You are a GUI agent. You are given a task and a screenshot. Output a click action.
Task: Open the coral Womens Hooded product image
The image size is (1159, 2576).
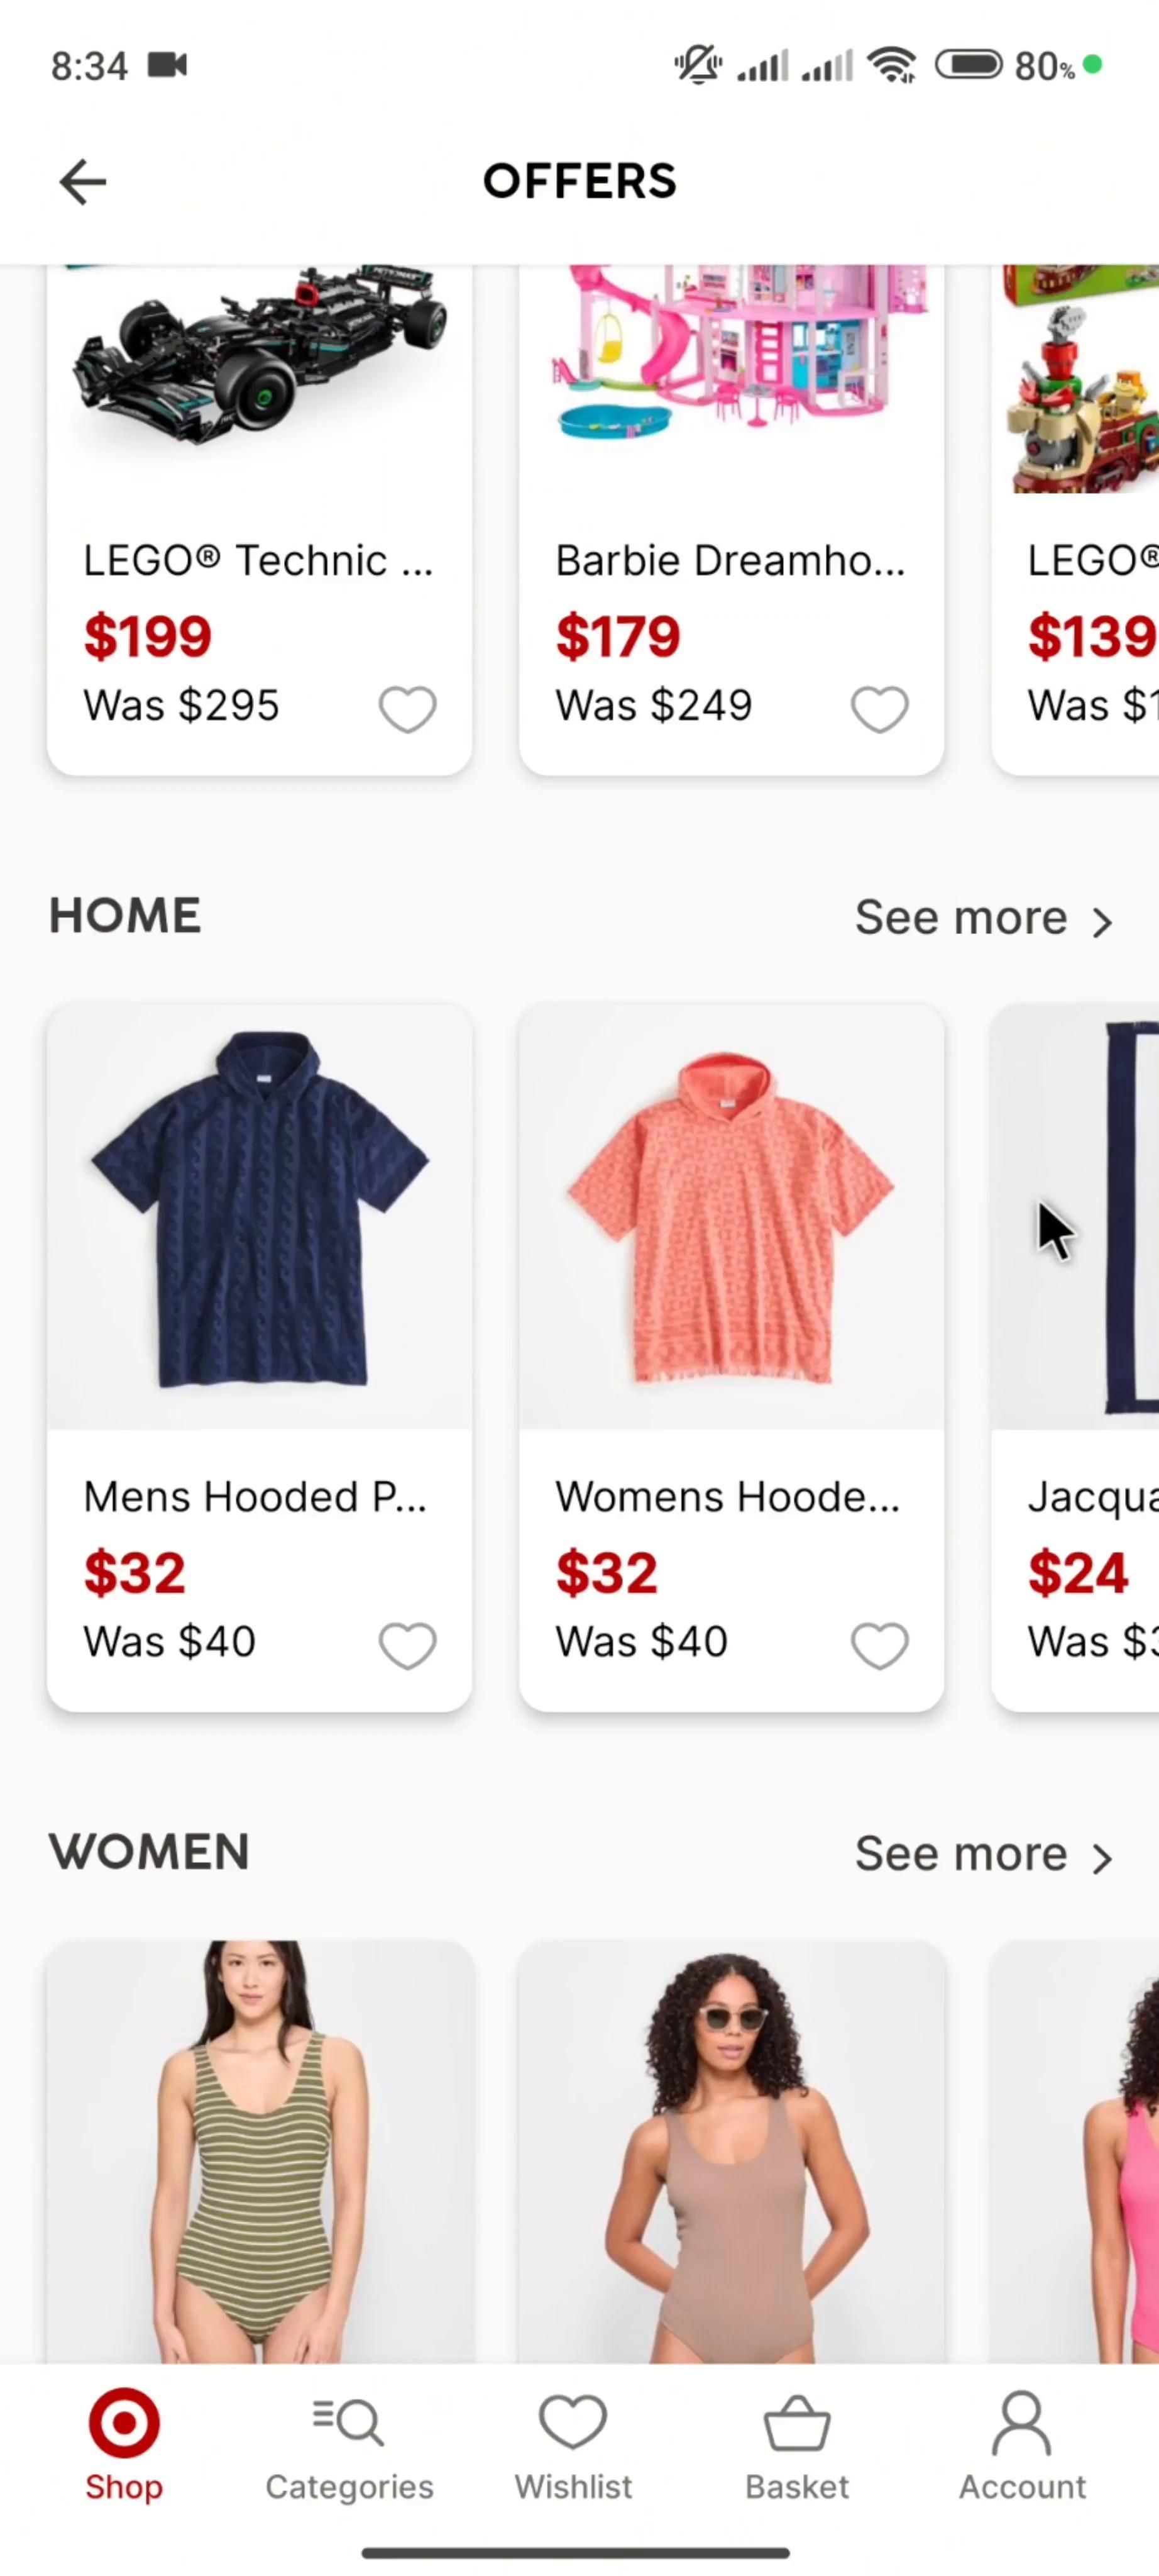click(x=732, y=1216)
